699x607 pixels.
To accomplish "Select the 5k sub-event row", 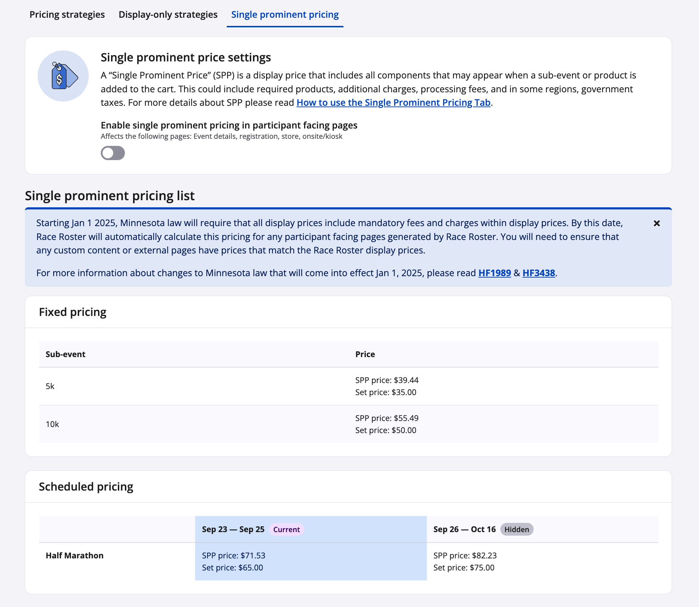I will 50,386.
